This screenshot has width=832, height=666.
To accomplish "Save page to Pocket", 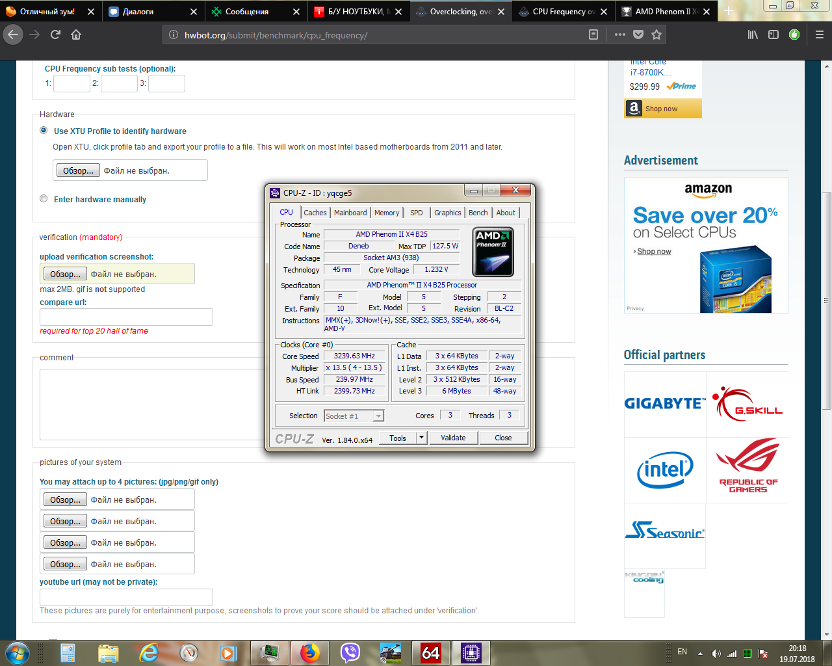I will (x=638, y=34).
